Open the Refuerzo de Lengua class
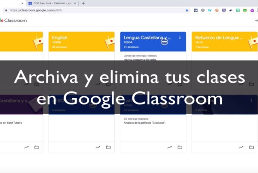The width and height of the screenshot is (258, 173). (x=219, y=38)
